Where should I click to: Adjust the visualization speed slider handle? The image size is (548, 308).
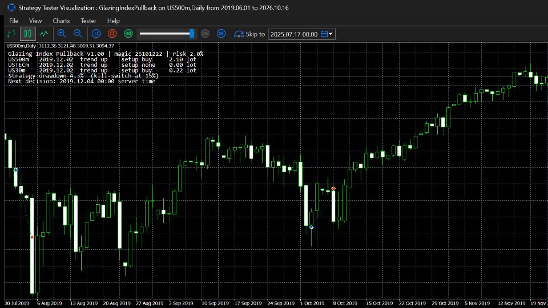click(x=192, y=34)
